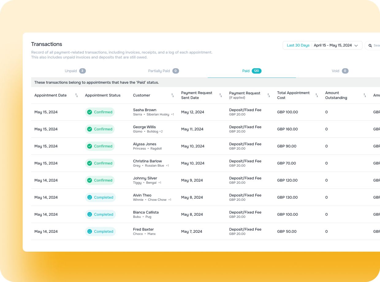
Task: Switch to the Partially Paid tab
Action: click(163, 71)
